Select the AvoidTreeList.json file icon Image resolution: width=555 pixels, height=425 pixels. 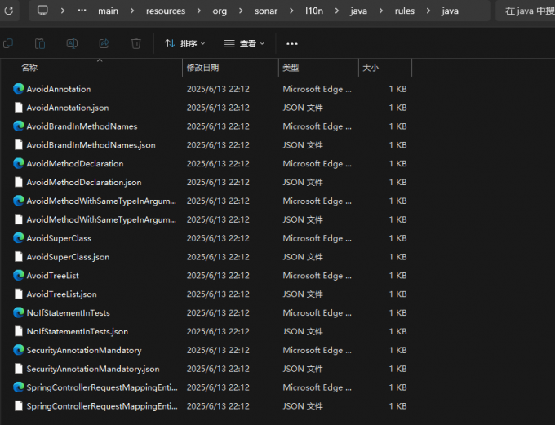click(x=19, y=294)
